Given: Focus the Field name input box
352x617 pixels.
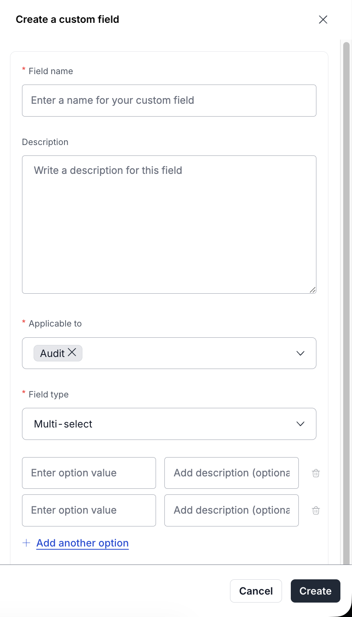Looking at the screenshot, I should pyautogui.click(x=169, y=101).
